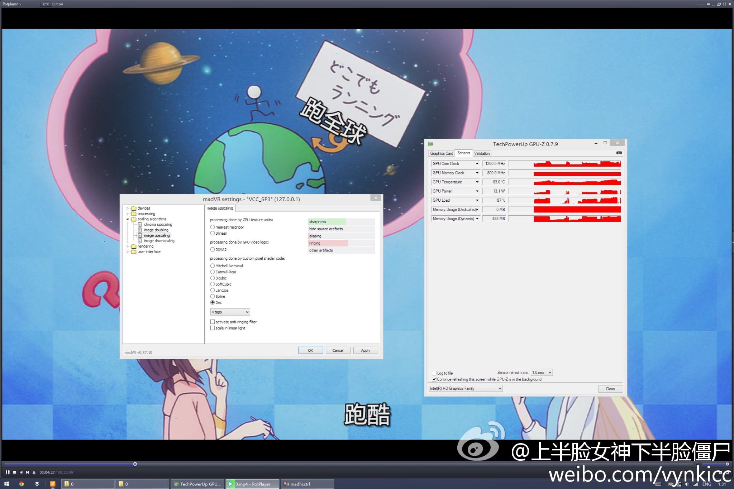Open the Windows Start button
734x489 pixels.
pyautogui.click(x=6, y=484)
